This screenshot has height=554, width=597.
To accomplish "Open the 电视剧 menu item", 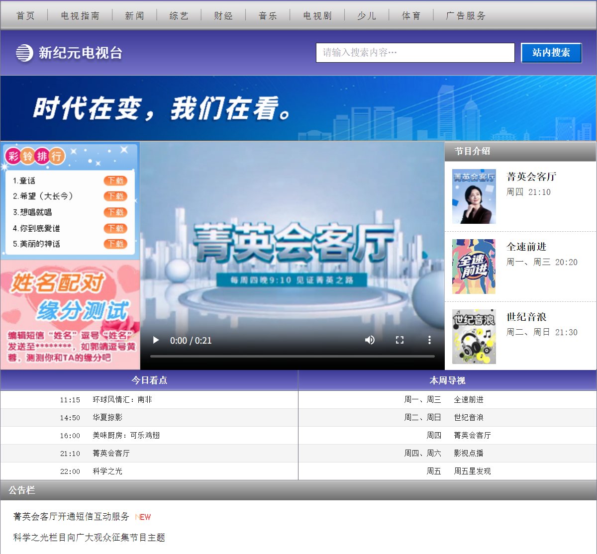I will click(x=317, y=16).
